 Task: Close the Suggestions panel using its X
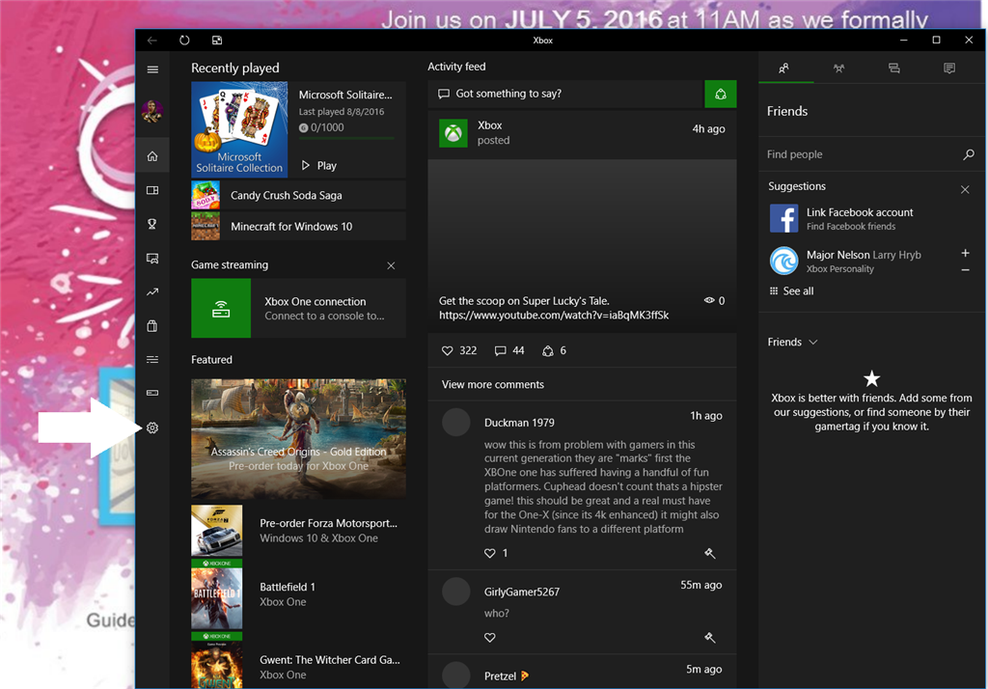(965, 189)
